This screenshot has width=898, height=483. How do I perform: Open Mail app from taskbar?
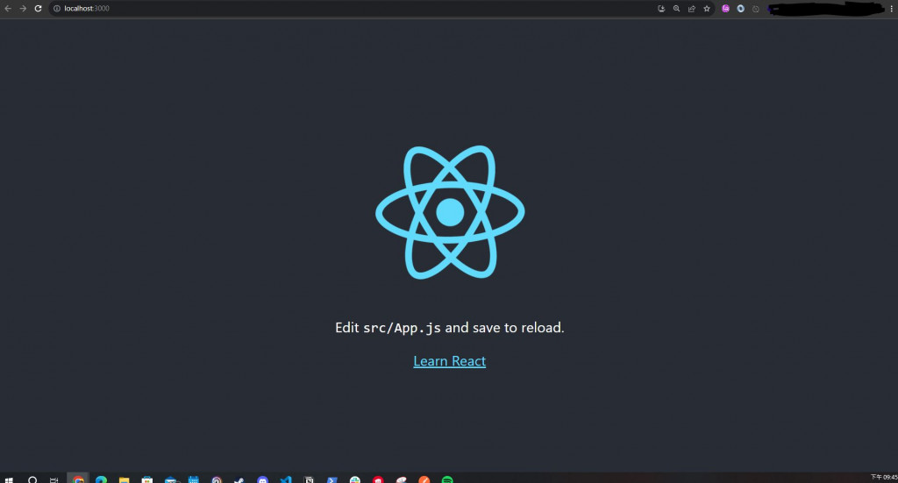point(171,479)
